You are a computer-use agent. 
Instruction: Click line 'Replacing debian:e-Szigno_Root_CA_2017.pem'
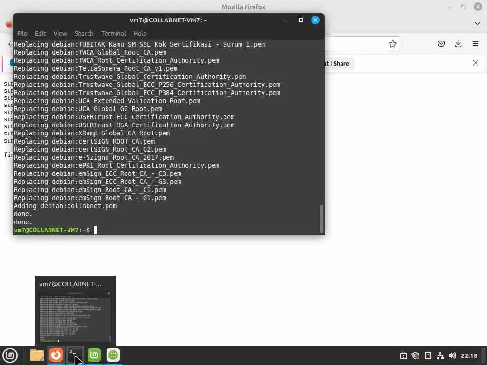[94, 158]
